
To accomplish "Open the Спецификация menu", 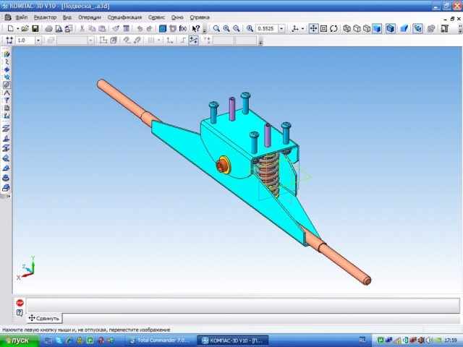I will [124, 17].
